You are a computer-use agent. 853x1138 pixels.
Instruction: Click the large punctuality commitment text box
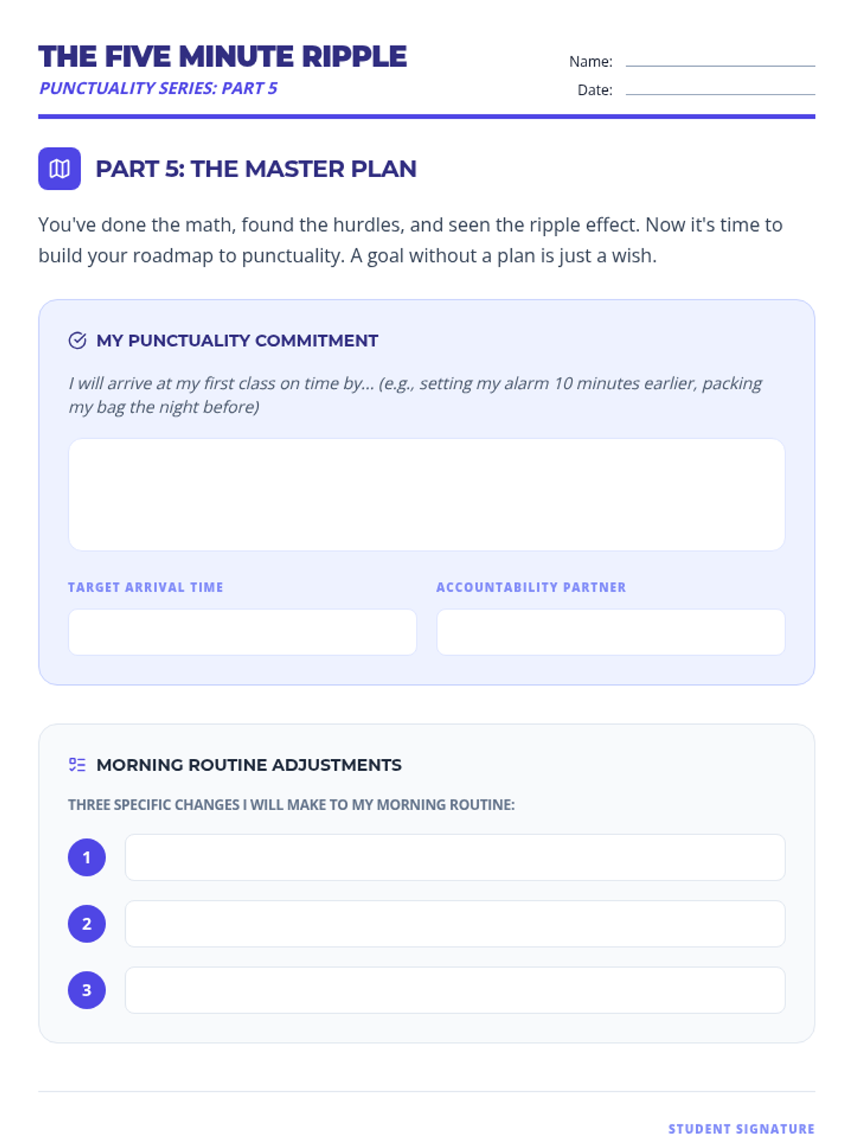click(426, 494)
